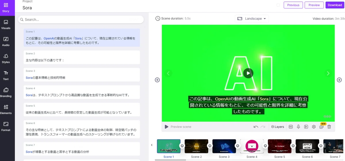Redo the last action
Viewport: 345px width, 161px height.
(x=263, y=127)
